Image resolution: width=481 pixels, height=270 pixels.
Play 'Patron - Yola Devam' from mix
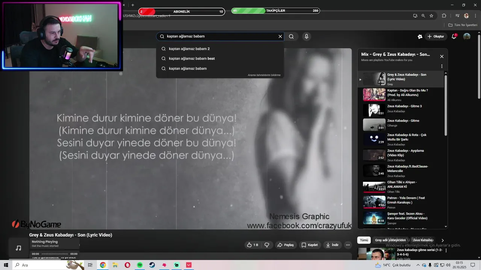[401, 202]
